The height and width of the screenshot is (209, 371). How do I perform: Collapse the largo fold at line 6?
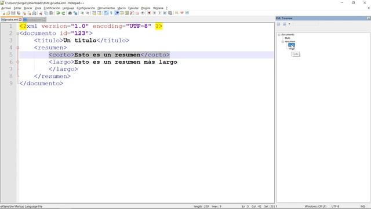(x=18, y=62)
